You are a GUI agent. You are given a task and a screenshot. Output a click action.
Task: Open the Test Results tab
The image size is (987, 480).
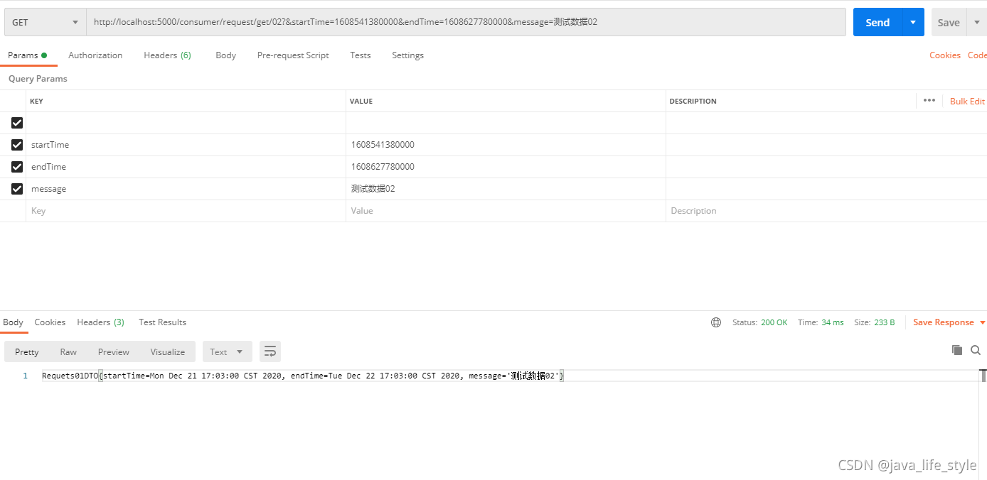[162, 322]
